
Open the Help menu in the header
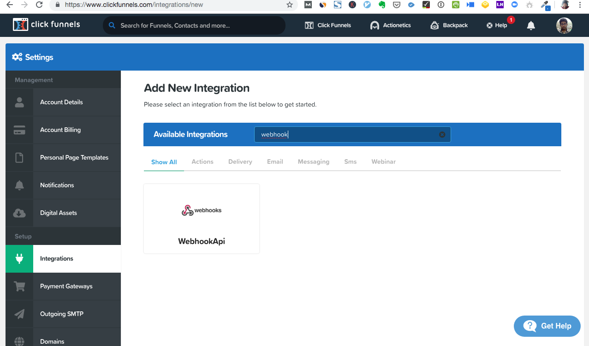pyautogui.click(x=497, y=25)
